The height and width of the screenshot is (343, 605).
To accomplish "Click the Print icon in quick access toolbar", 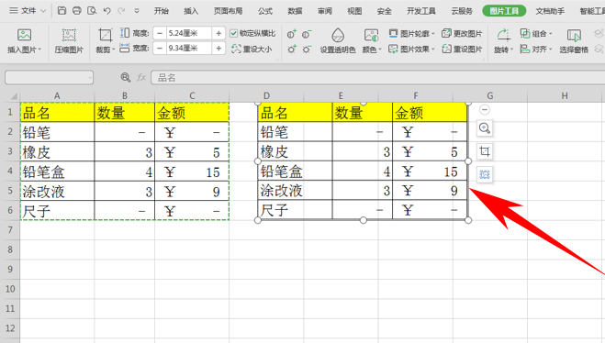I will click(77, 11).
